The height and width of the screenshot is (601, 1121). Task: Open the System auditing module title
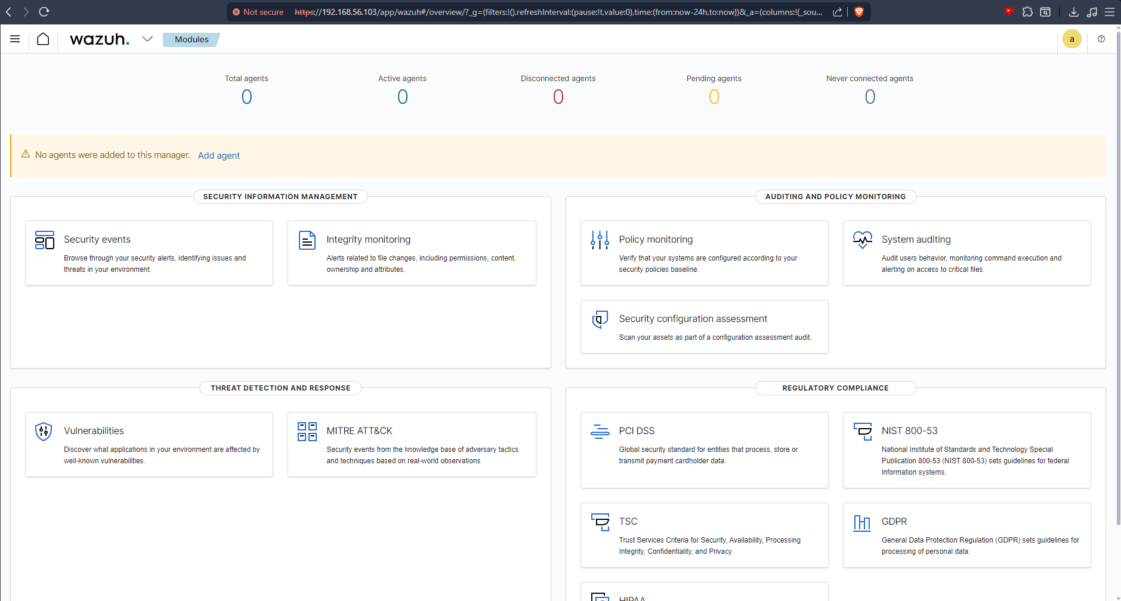point(916,239)
